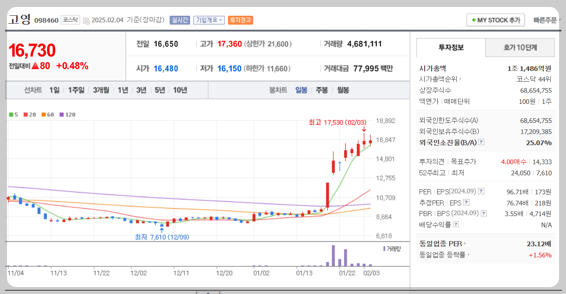The height and width of the screenshot is (294, 566).
Task: Click the question-mark icon next to PER/EPS
Action: click(481, 191)
